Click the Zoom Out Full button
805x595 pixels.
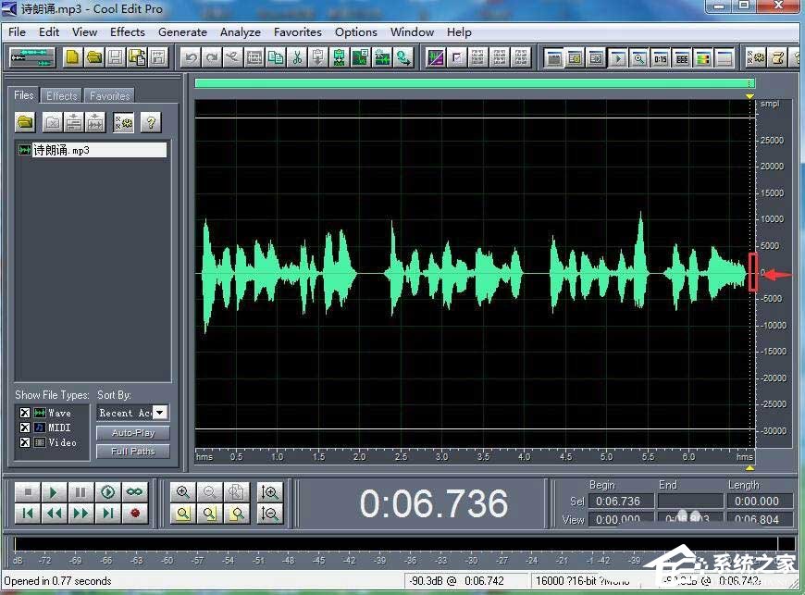pyautogui.click(x=236, y=492)
